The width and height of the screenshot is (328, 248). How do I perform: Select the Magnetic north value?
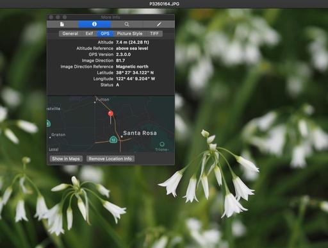pos(132,67)
